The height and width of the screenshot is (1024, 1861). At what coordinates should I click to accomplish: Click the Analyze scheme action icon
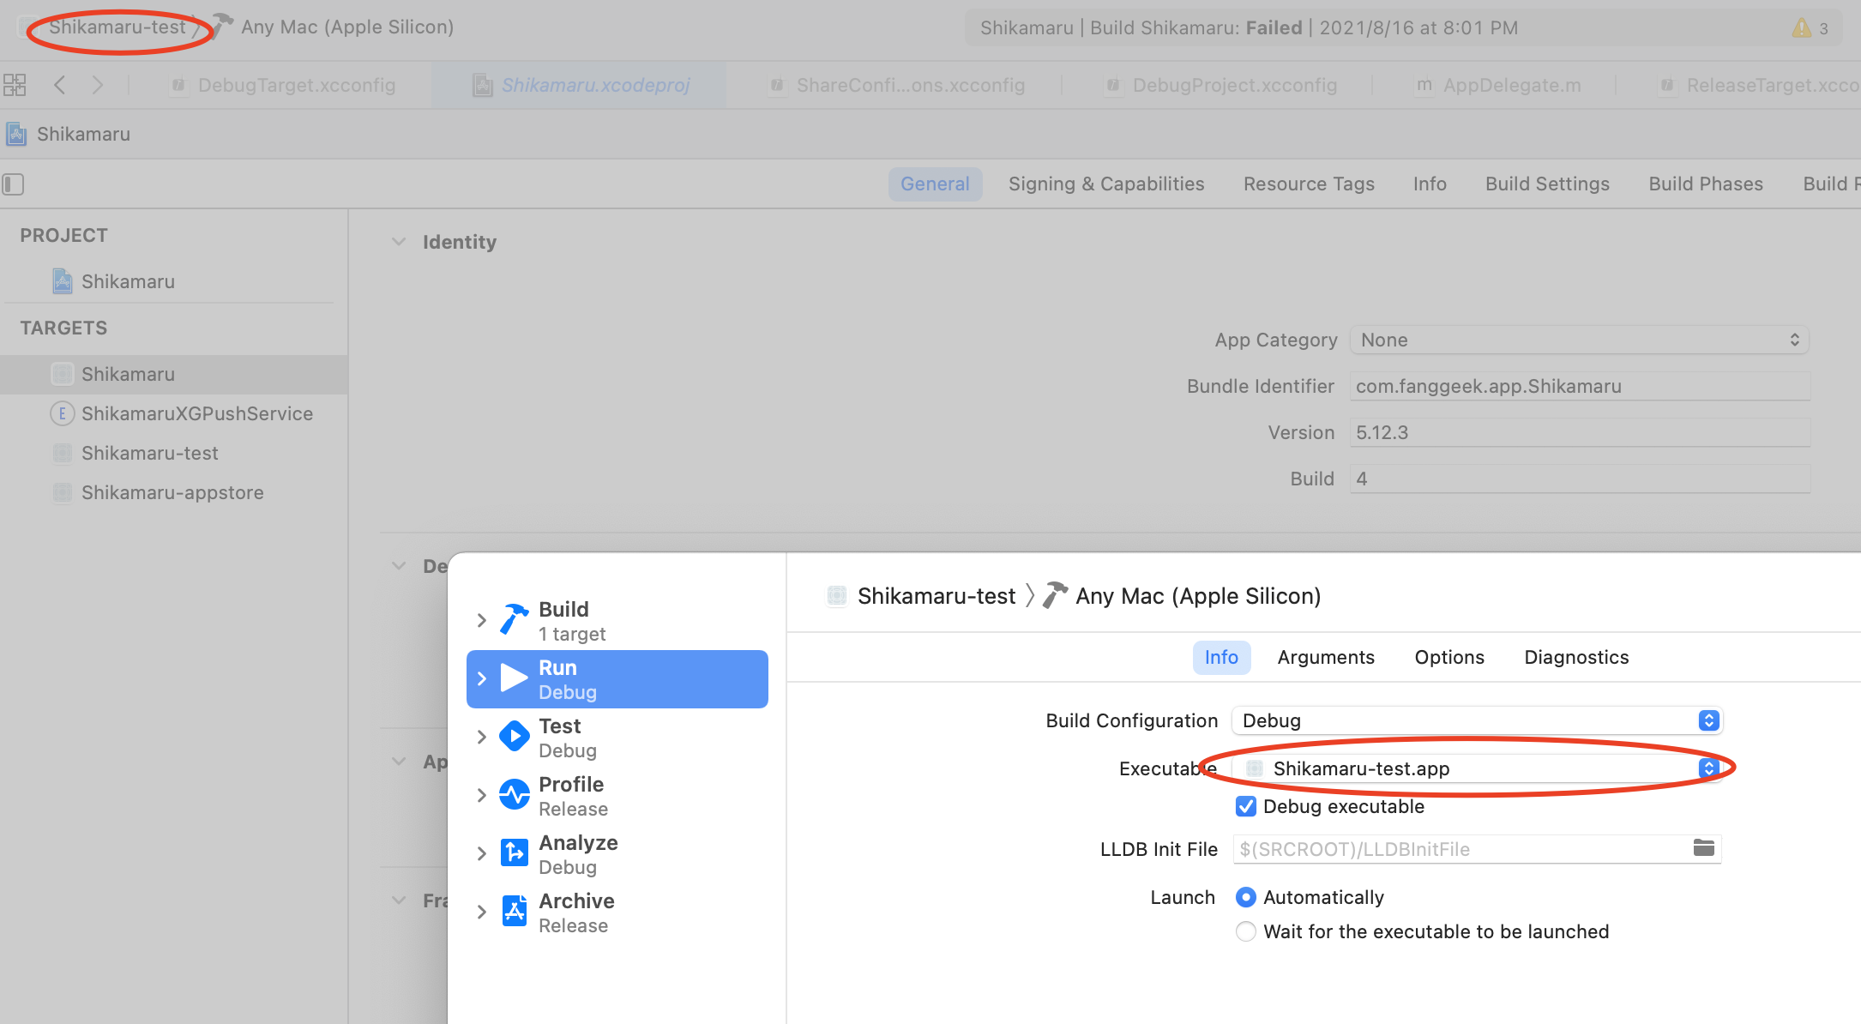[515, 853]
